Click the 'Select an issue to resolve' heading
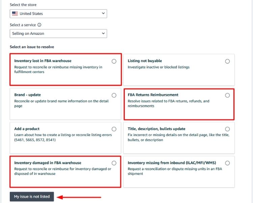253x203 pixels. click(x=32, y=47)
